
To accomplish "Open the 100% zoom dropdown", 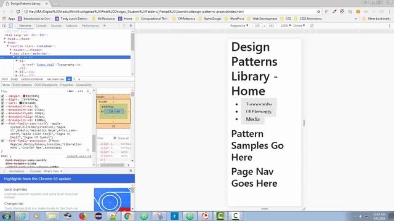I will click(286, 26).
